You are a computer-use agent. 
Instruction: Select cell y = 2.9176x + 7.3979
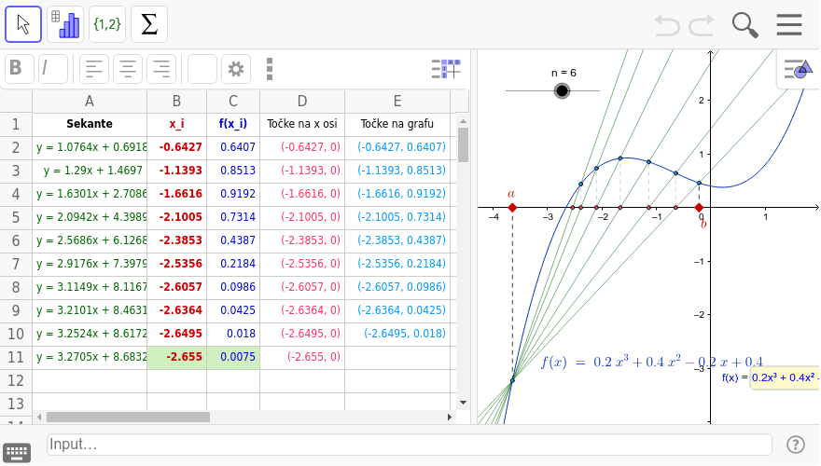pyautogui.click(x=90, y=264)
